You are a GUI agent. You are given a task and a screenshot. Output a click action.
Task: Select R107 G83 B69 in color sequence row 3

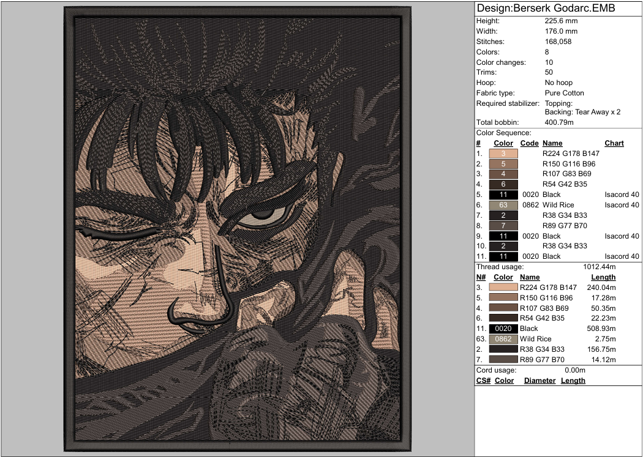point(566,174)
